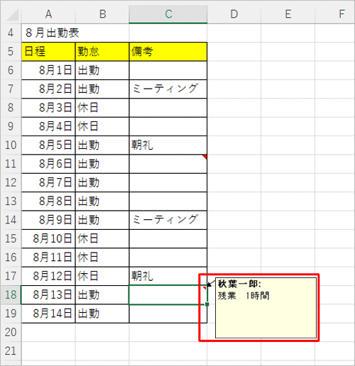Click the 日程 header cell
The height and width of the screenshot is (366, 355).
[x=48, y=52]
